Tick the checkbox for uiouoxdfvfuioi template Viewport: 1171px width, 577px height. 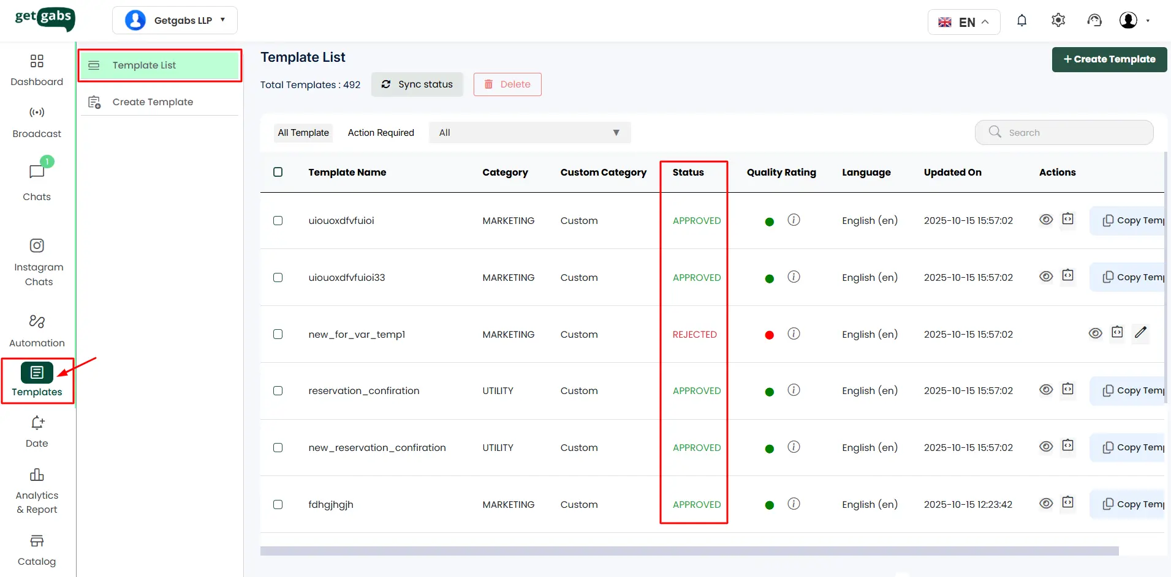pyautogui.click(x=278, y=221)
